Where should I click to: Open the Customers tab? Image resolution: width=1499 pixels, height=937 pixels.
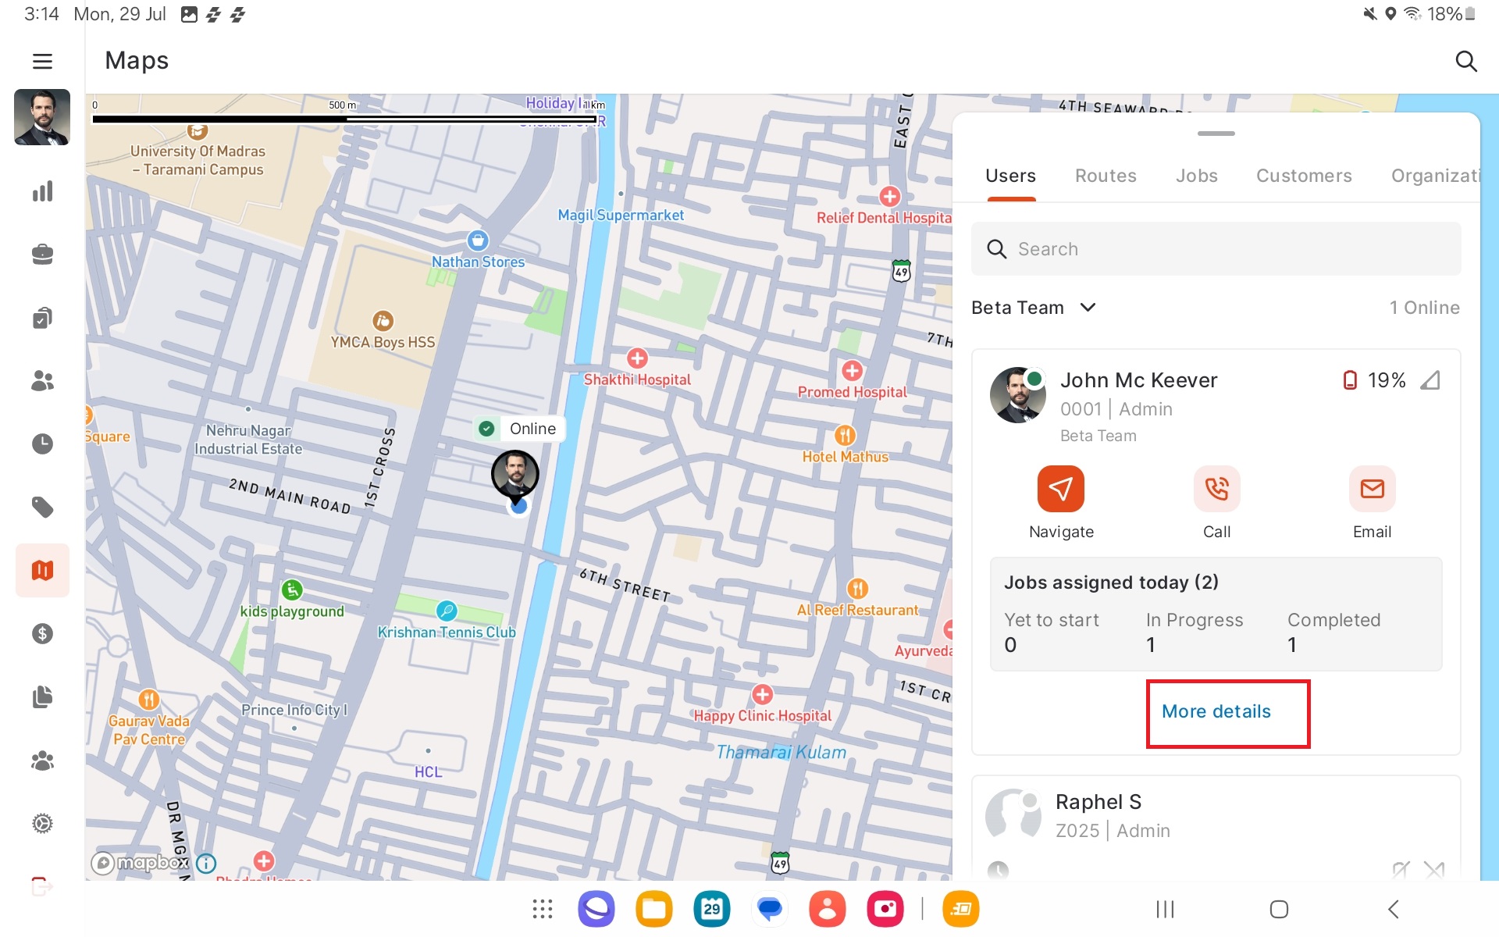click(1303, 176)
